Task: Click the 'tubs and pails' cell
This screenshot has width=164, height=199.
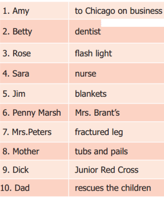Action: pyautogui.click(x=117, y=151)
